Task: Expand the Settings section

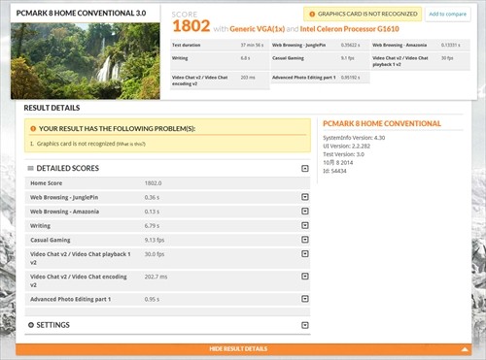Action: 305,325
